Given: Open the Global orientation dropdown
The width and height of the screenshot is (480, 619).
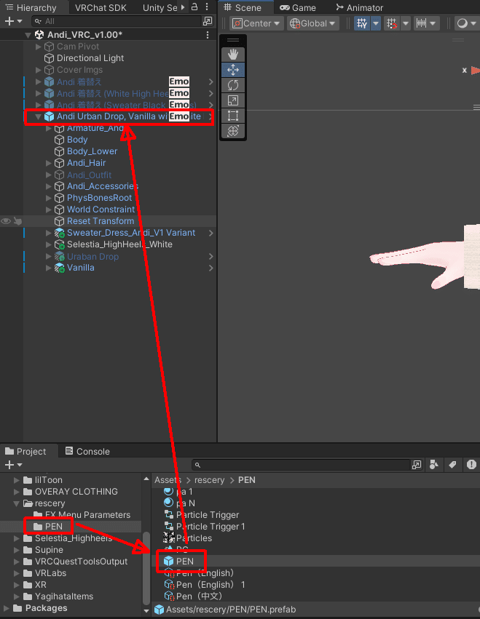Looking at the screenshot, I should pyautogui.click(x=312, y=24).
